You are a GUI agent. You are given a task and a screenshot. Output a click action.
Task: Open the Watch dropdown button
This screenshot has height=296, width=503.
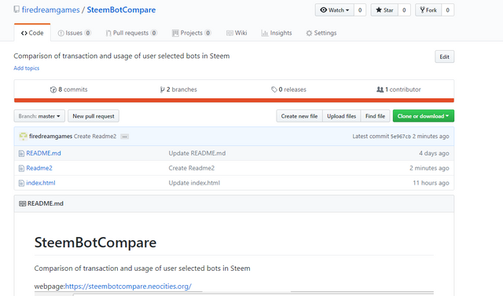tap(335, 10)
